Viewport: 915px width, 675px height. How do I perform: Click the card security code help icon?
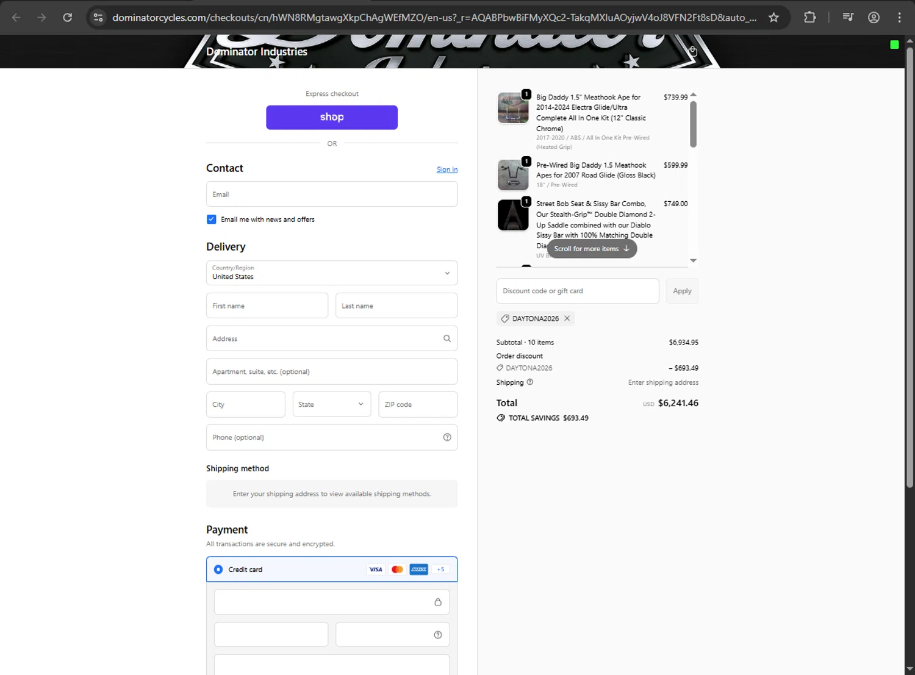(x=438, y=635)
